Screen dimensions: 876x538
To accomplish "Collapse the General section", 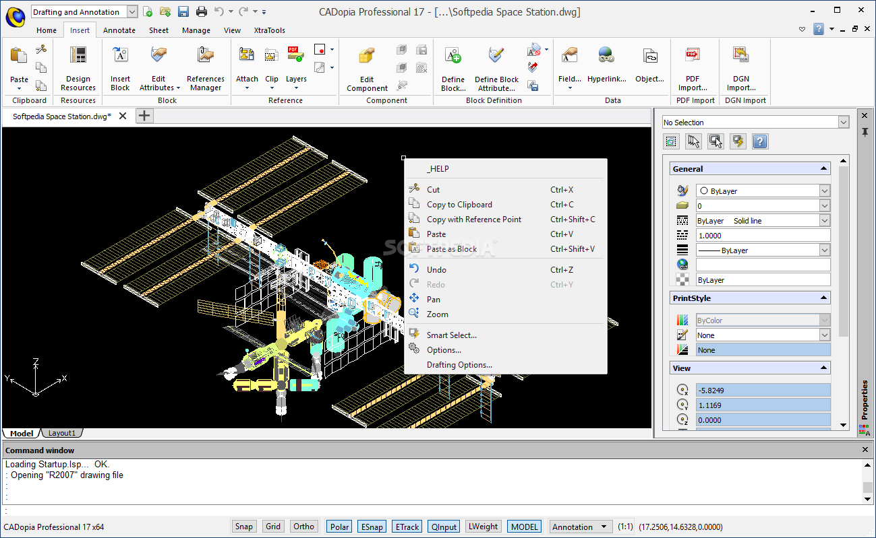I will [823, 169].
